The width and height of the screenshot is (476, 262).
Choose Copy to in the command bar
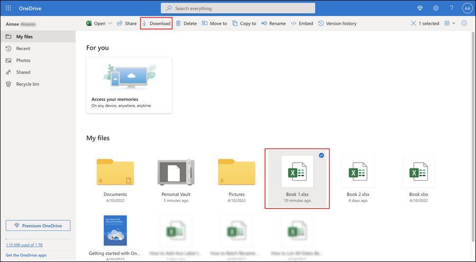(244, 23)
